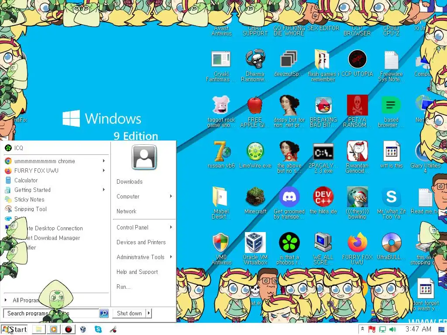The image size is (447, 335).
Task: Click the user account picture
Action: (x=144, y=157)
